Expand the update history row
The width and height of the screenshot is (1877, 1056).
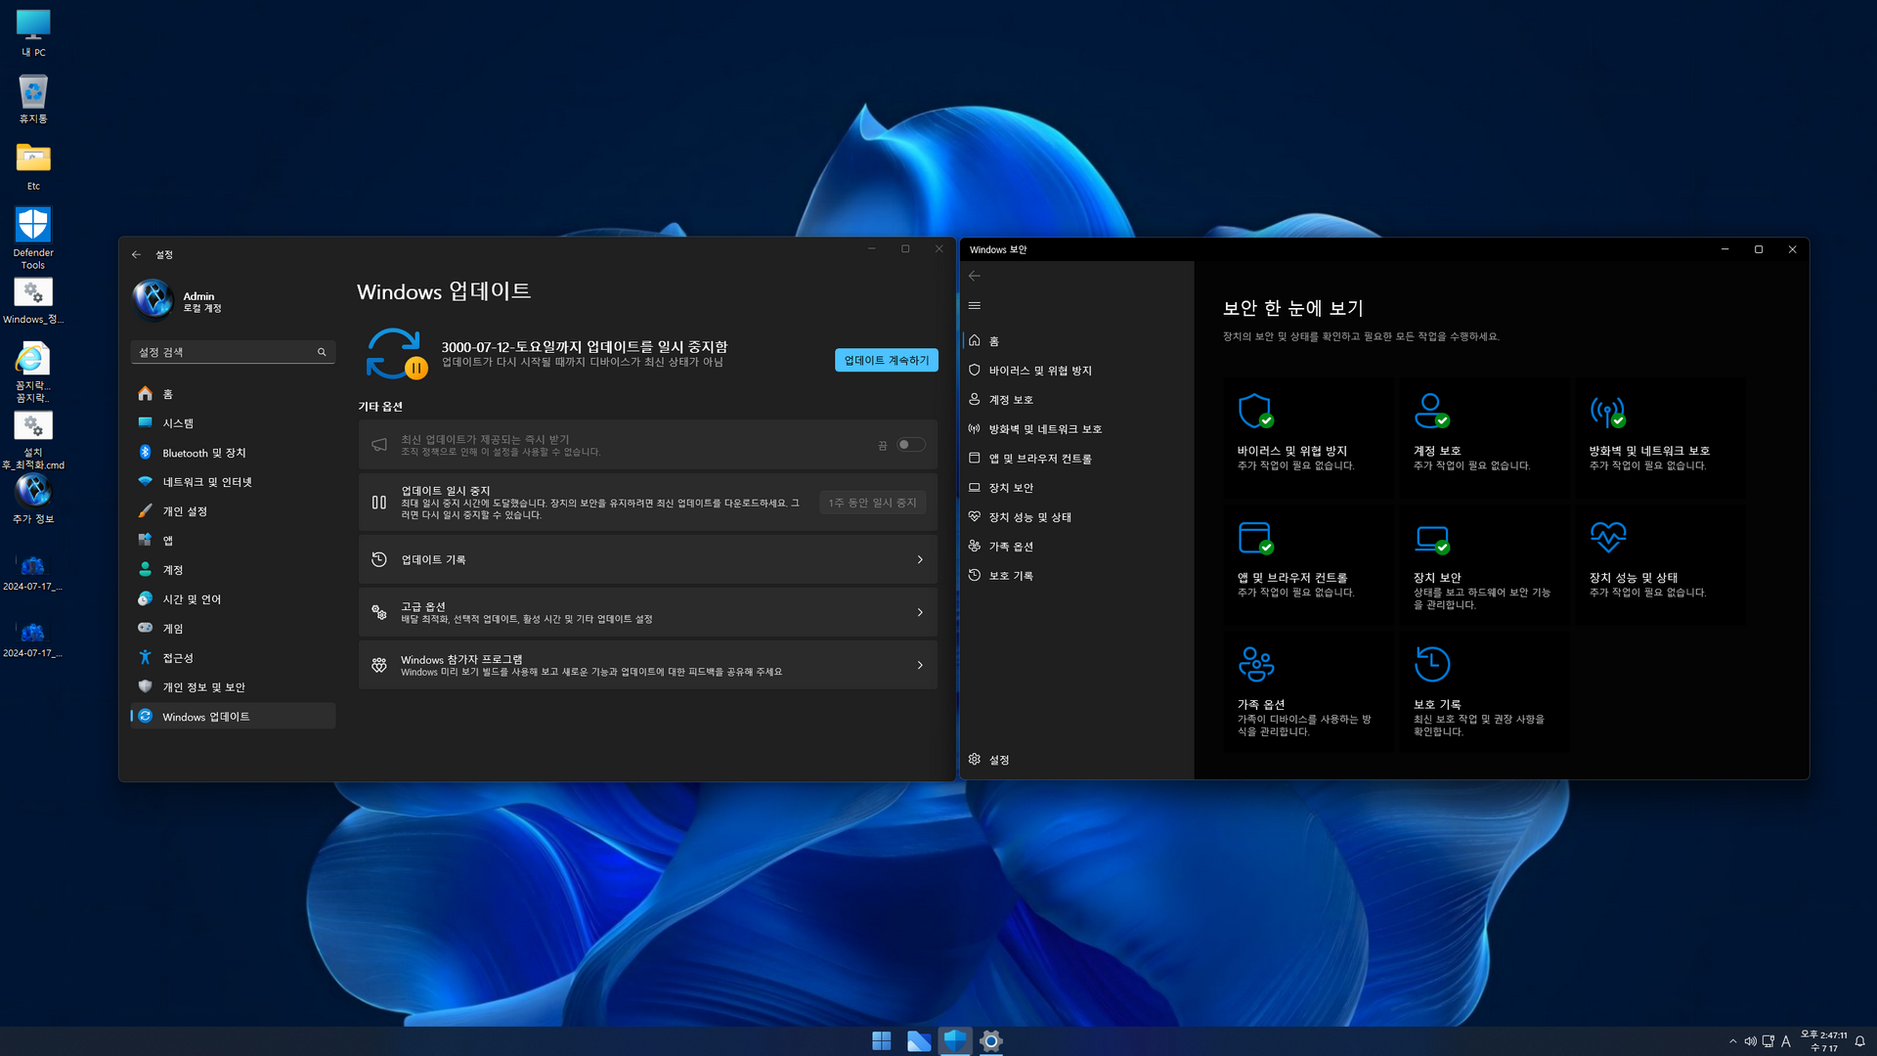click(647, 559)
